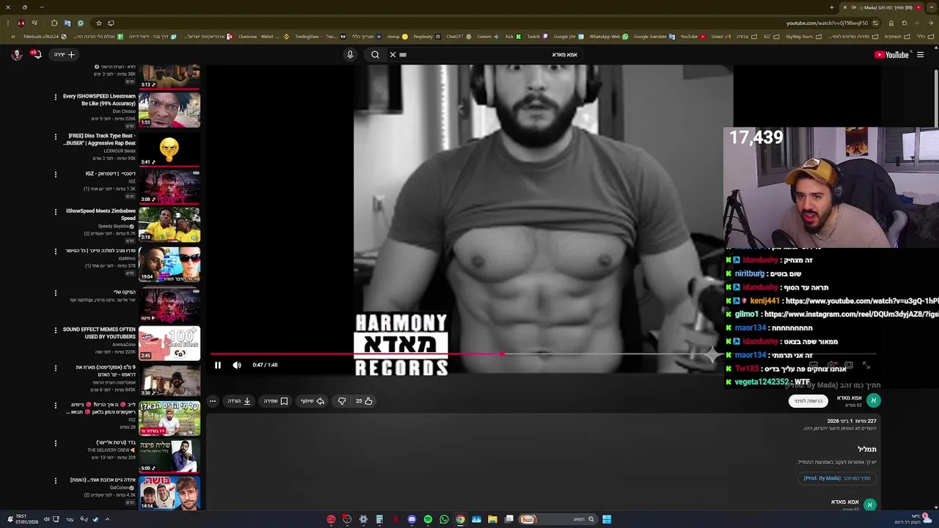Image resolution: width=939 pixels, height=528 pixels.
Task: Clear the search query with X
Action: [x=392, y=54]
